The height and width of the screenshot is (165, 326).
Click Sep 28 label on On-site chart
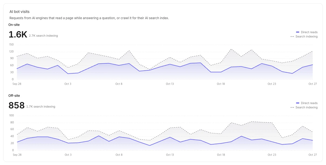(17, 84)
